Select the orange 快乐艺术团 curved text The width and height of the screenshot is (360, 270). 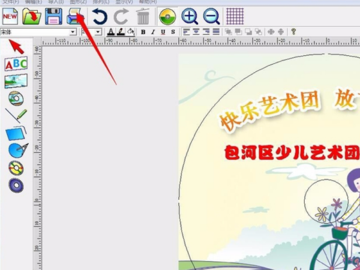tap(269, 111)
